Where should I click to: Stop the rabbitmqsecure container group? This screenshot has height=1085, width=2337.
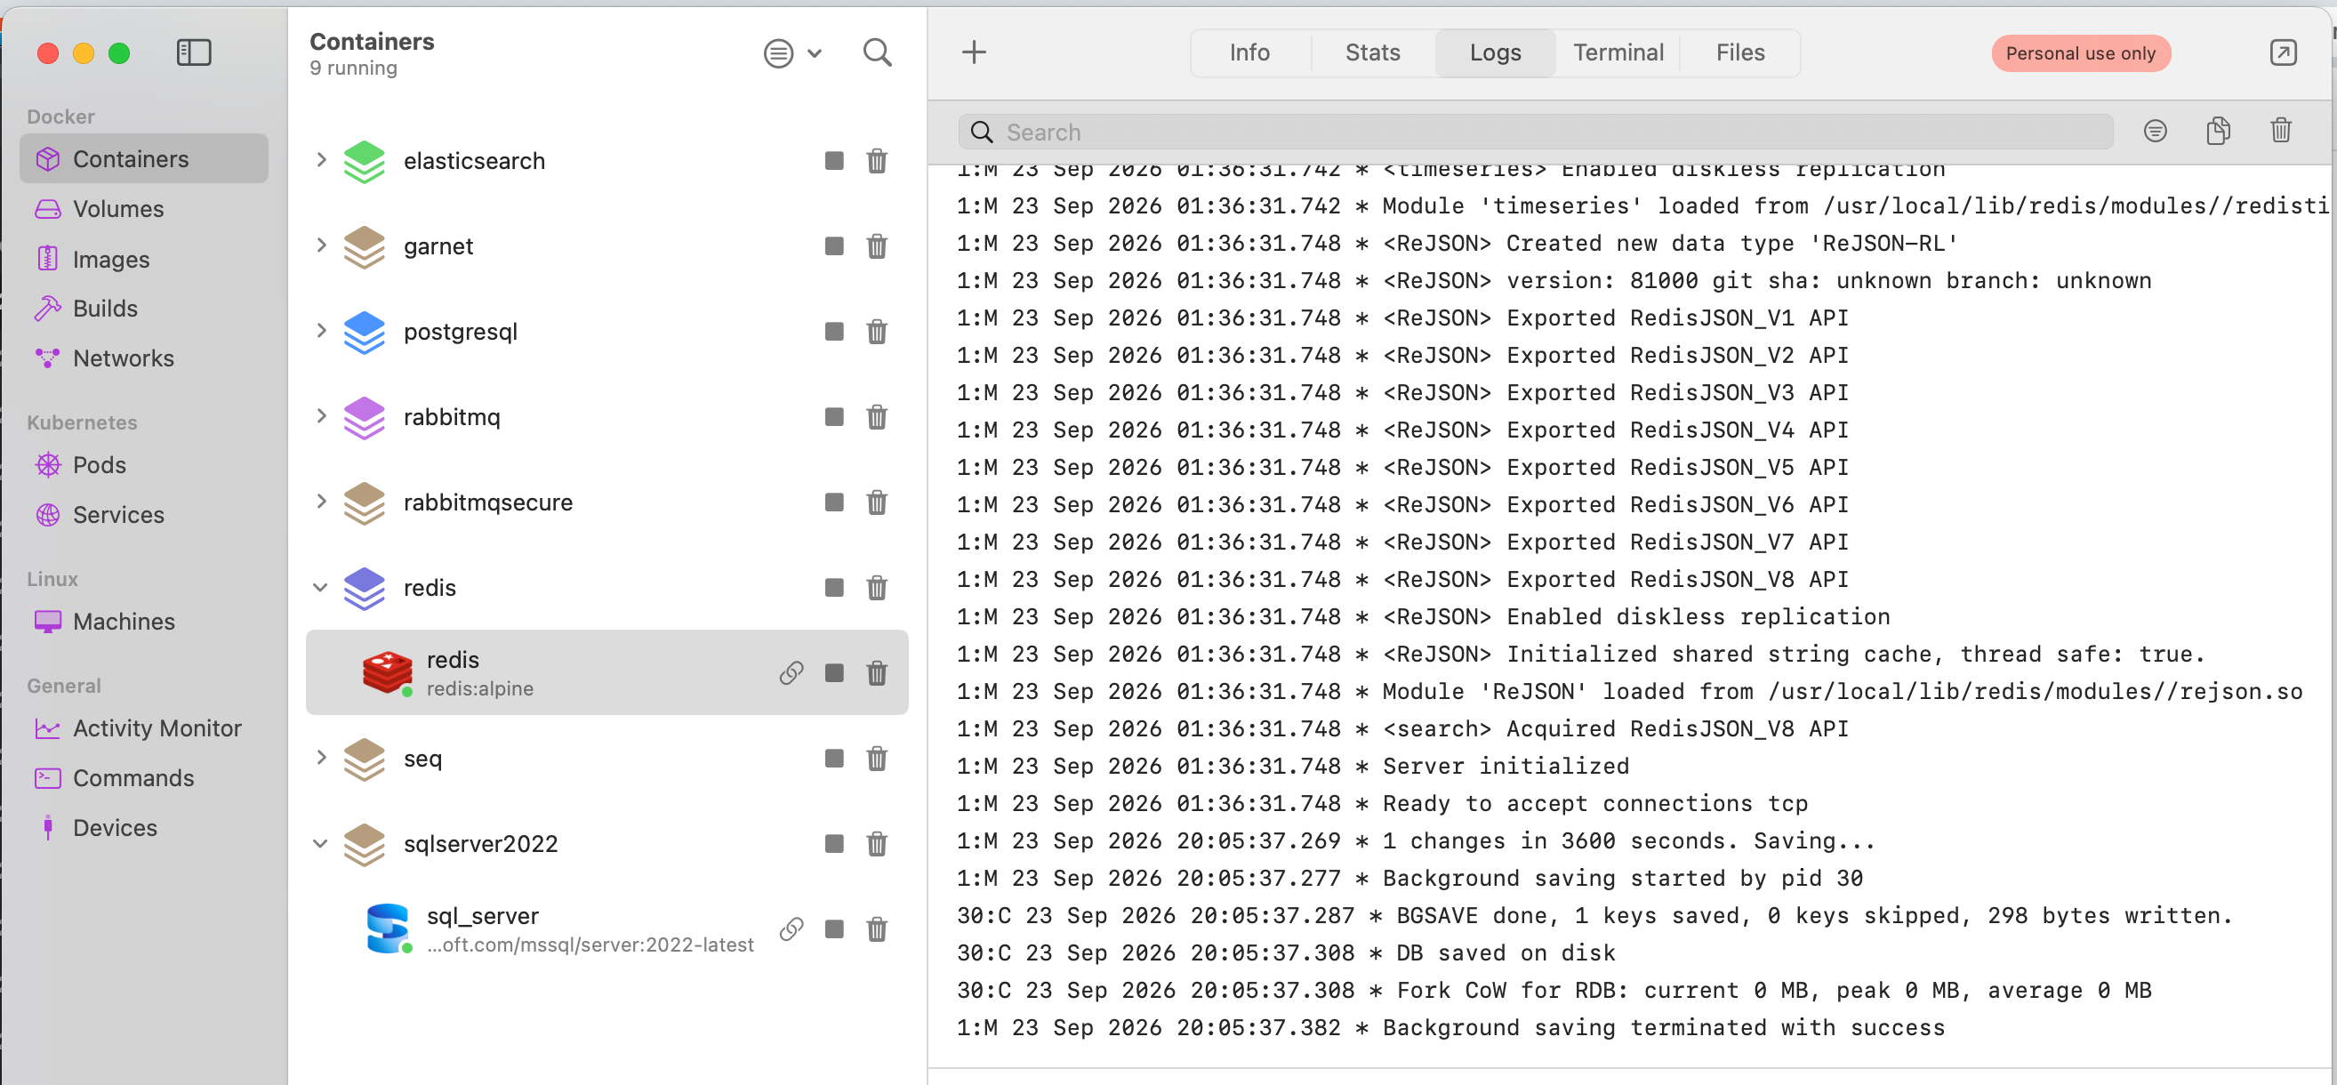pos(834,502)
